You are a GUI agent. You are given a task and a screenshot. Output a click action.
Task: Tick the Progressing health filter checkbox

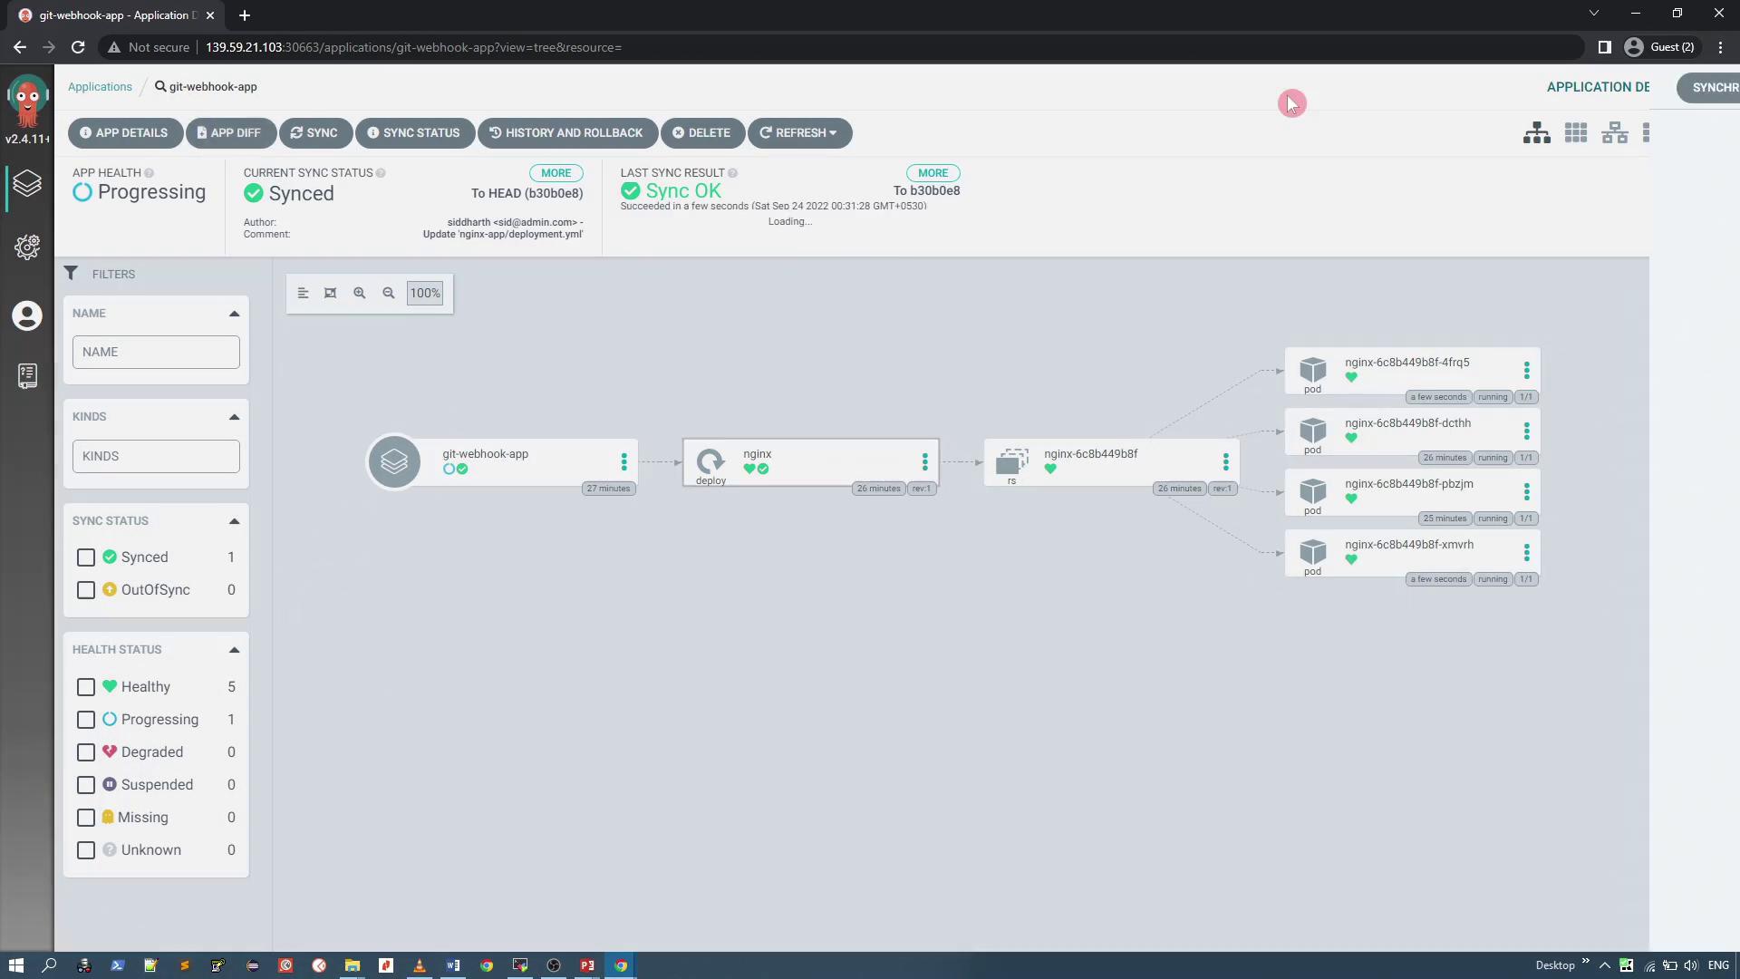tap(86, 720)
